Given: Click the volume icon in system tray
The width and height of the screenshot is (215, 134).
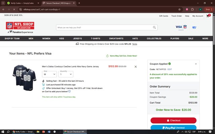Looking at the screenshot, I should [186, 132].
